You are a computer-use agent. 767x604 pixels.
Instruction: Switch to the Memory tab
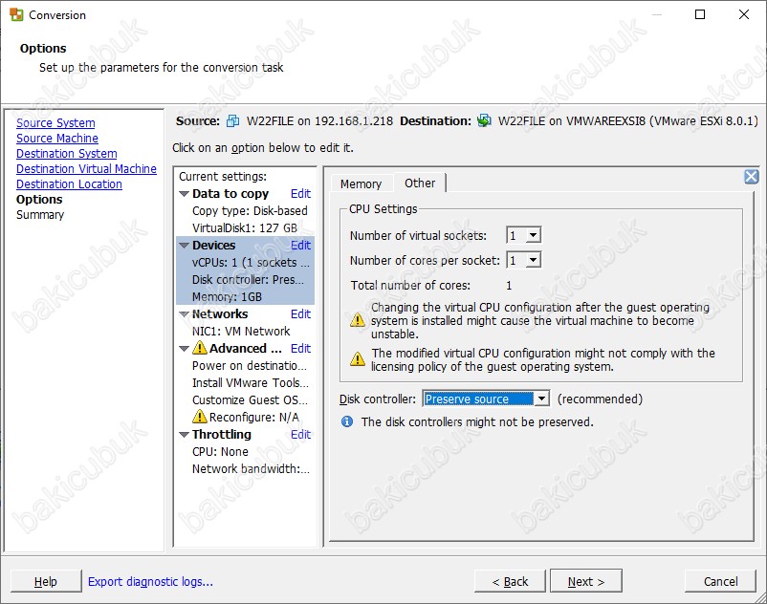point(361,184)
